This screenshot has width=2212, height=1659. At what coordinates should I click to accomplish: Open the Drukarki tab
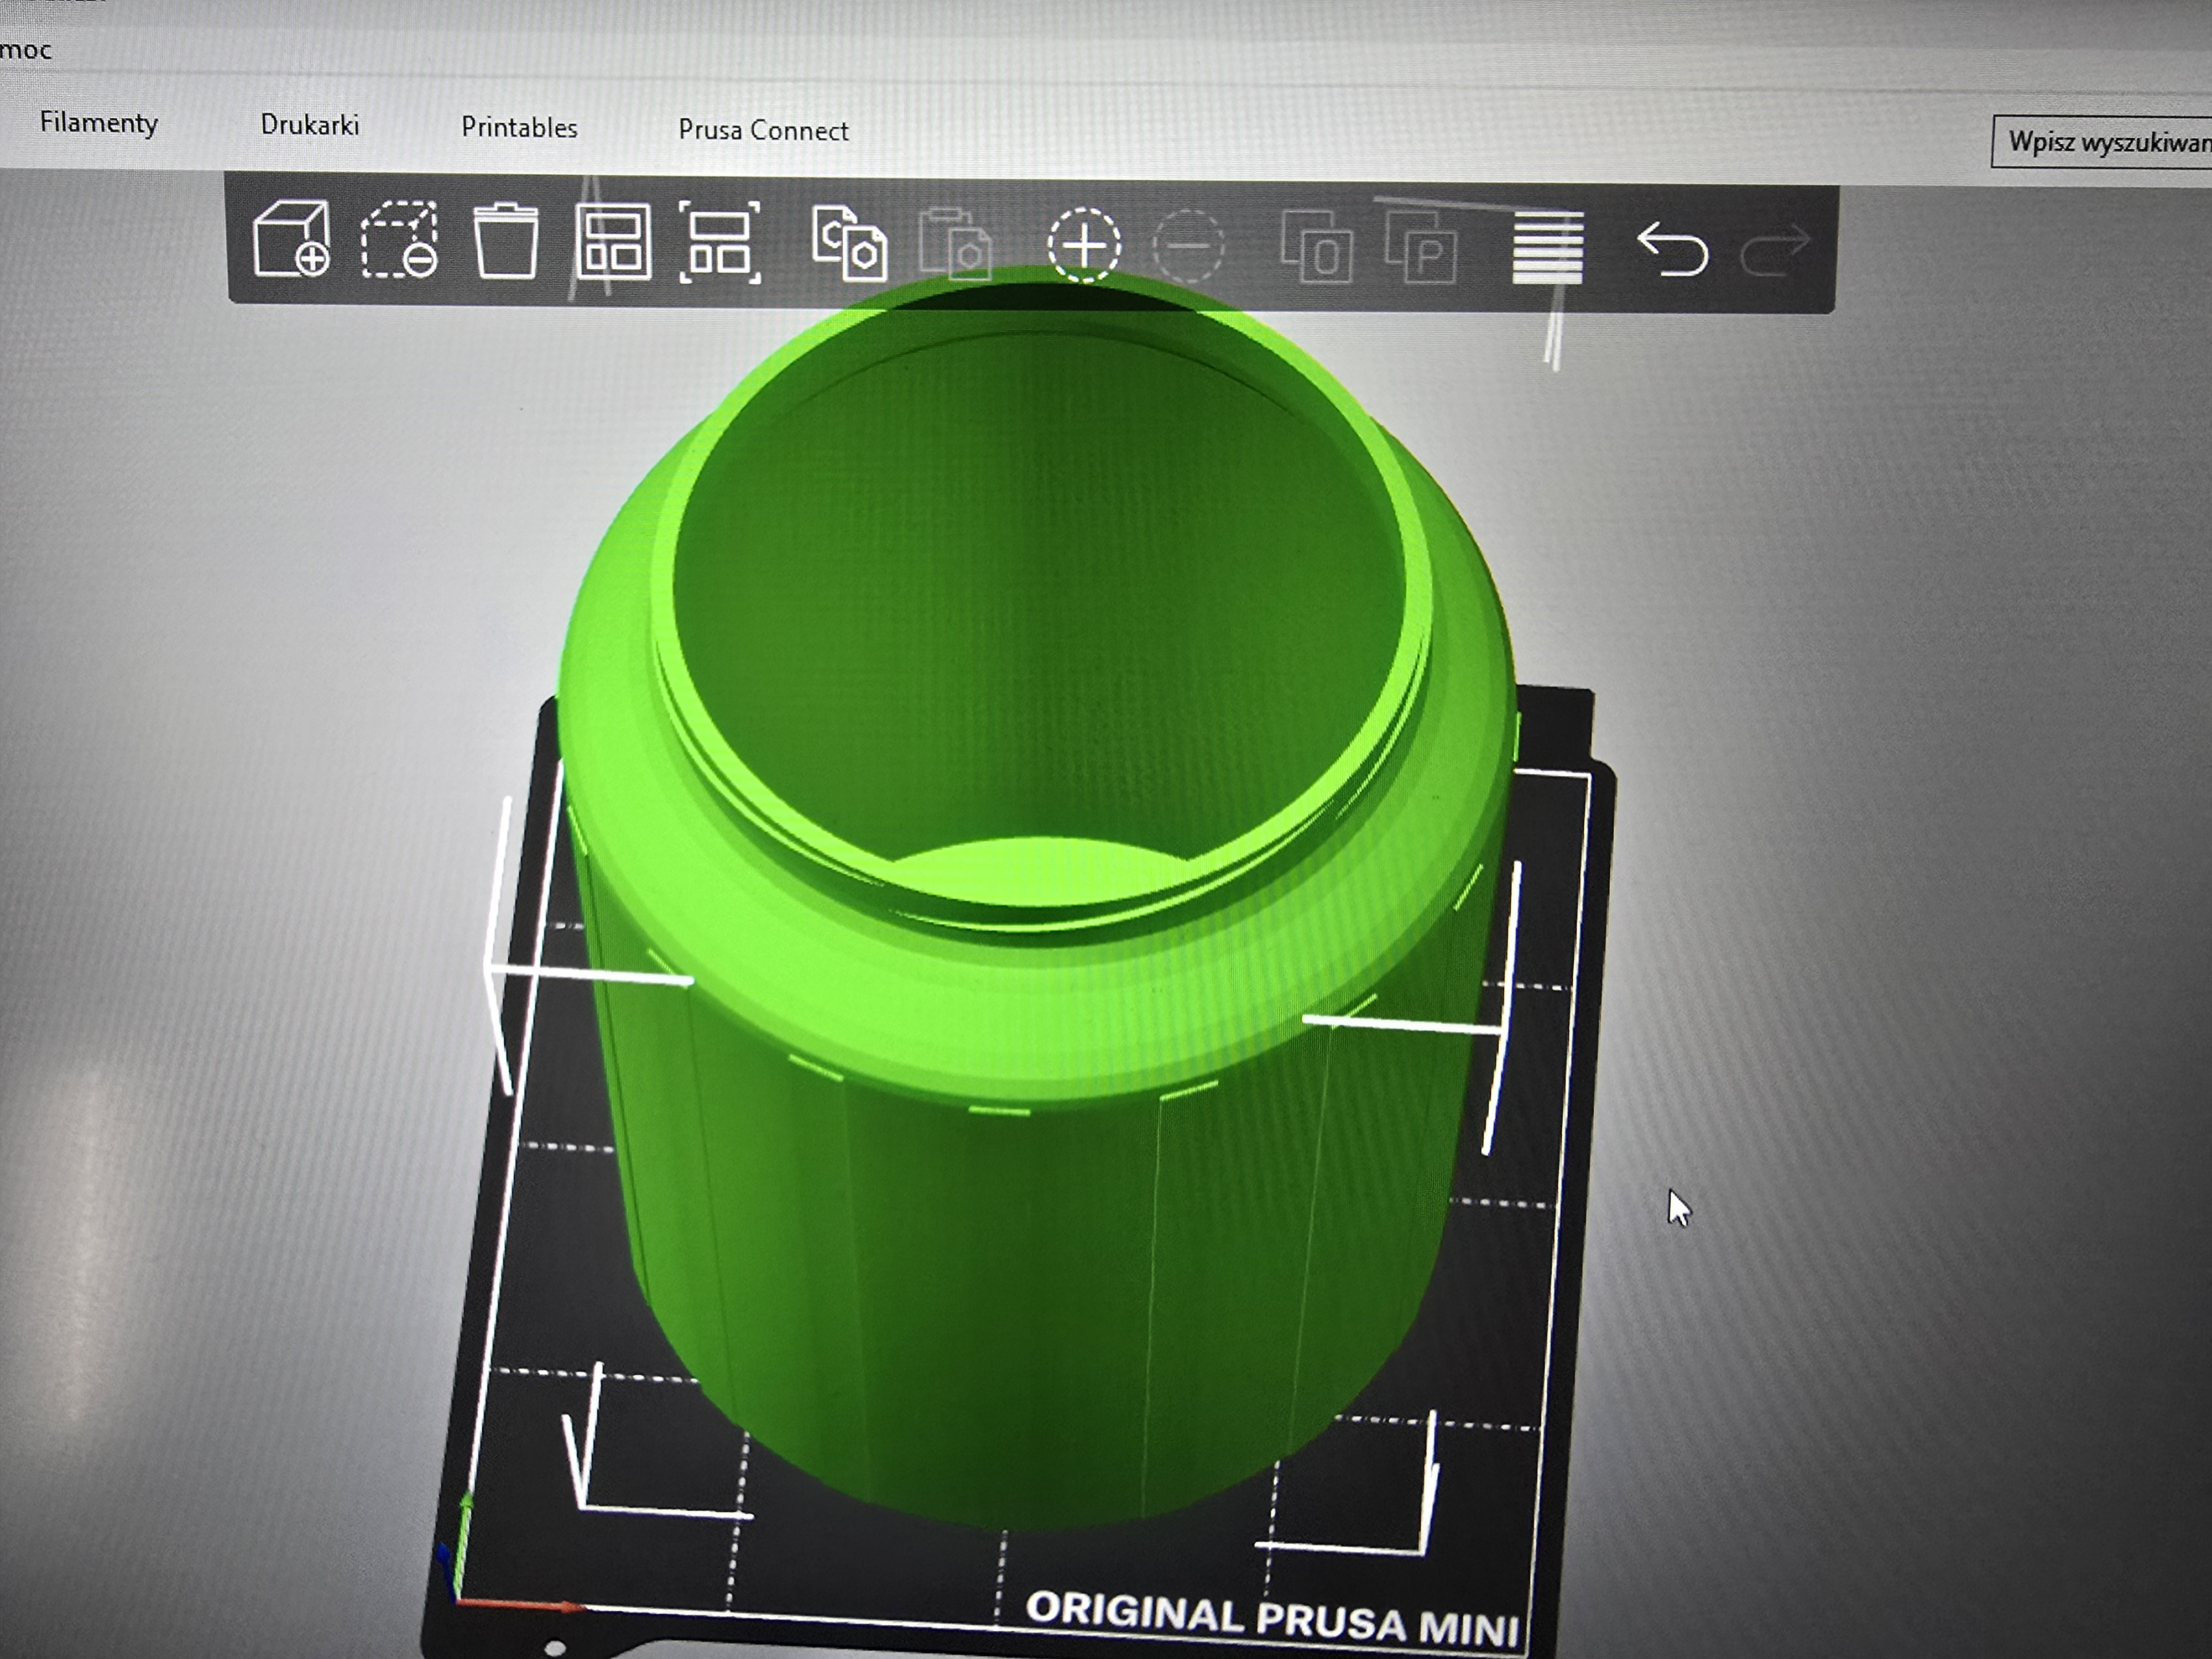(310, 125)
